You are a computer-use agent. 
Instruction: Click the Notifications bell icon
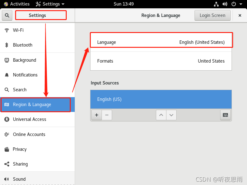pyautogui.click(x=7, y=75)
